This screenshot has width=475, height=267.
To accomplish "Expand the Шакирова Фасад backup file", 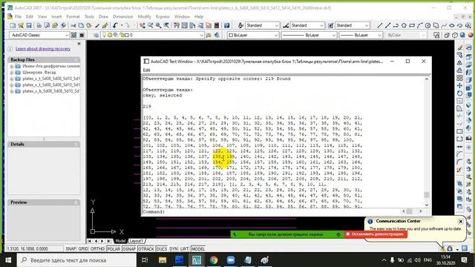I will click(x=12, y=73).
